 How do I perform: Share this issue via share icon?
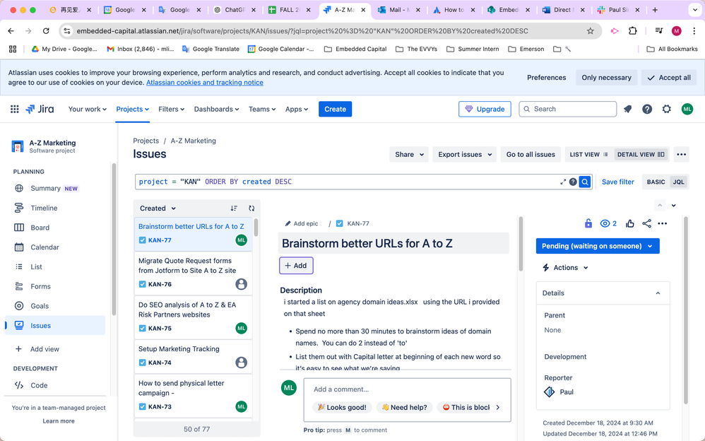646,223
